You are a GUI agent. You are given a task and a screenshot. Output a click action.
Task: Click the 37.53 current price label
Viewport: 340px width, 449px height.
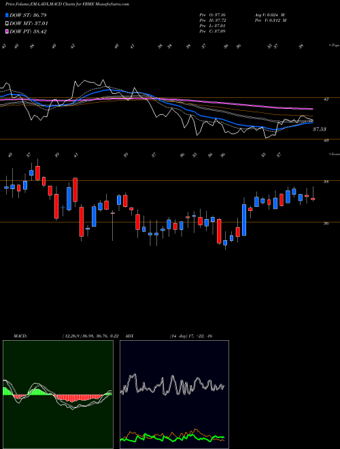pos(319,129)
